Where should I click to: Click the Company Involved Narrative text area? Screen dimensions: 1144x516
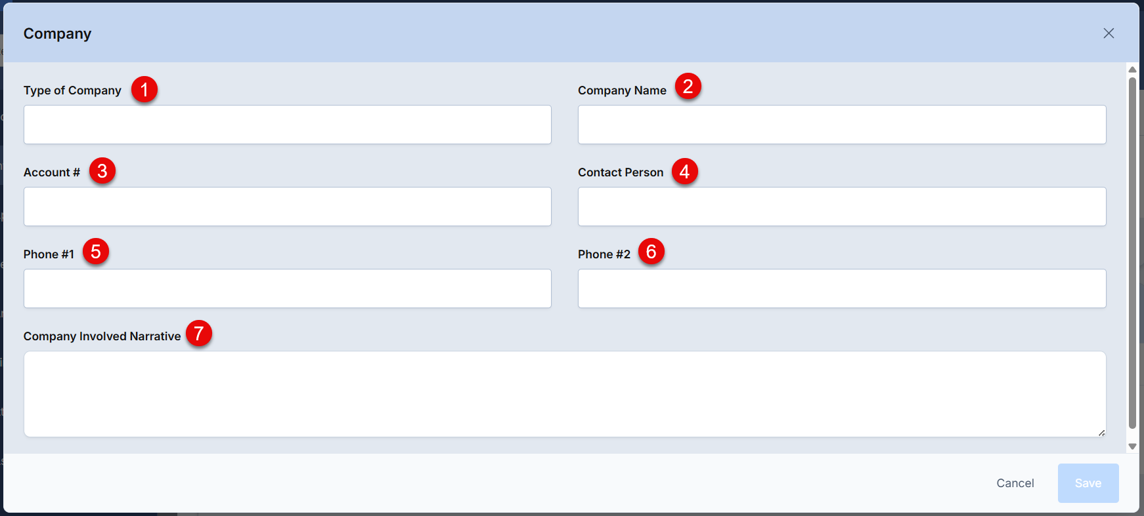pyautogui.click(x=565, y=394)
